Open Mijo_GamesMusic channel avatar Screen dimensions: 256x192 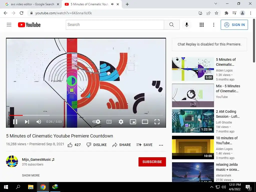(x=12, y=161)
